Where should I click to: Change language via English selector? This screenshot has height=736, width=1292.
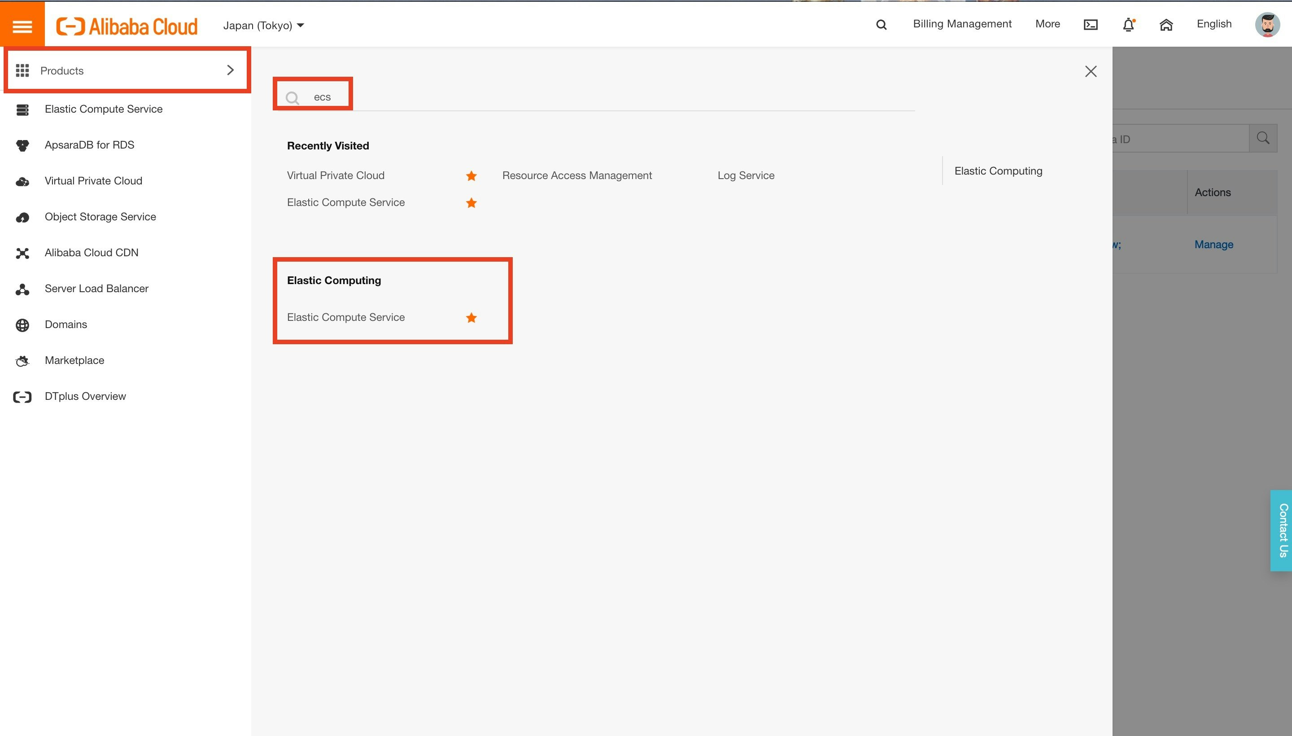[1213, 24]
